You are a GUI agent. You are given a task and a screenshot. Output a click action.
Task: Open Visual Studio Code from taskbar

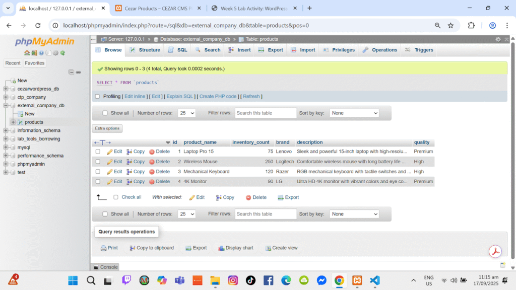pos(374,280)
